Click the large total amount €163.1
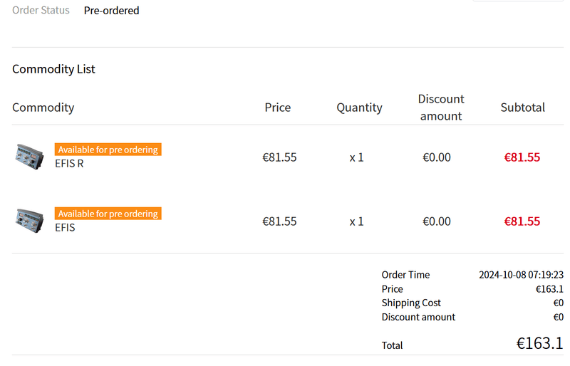The height and width of the screenshot is (366, 570). tap(540, 343)
